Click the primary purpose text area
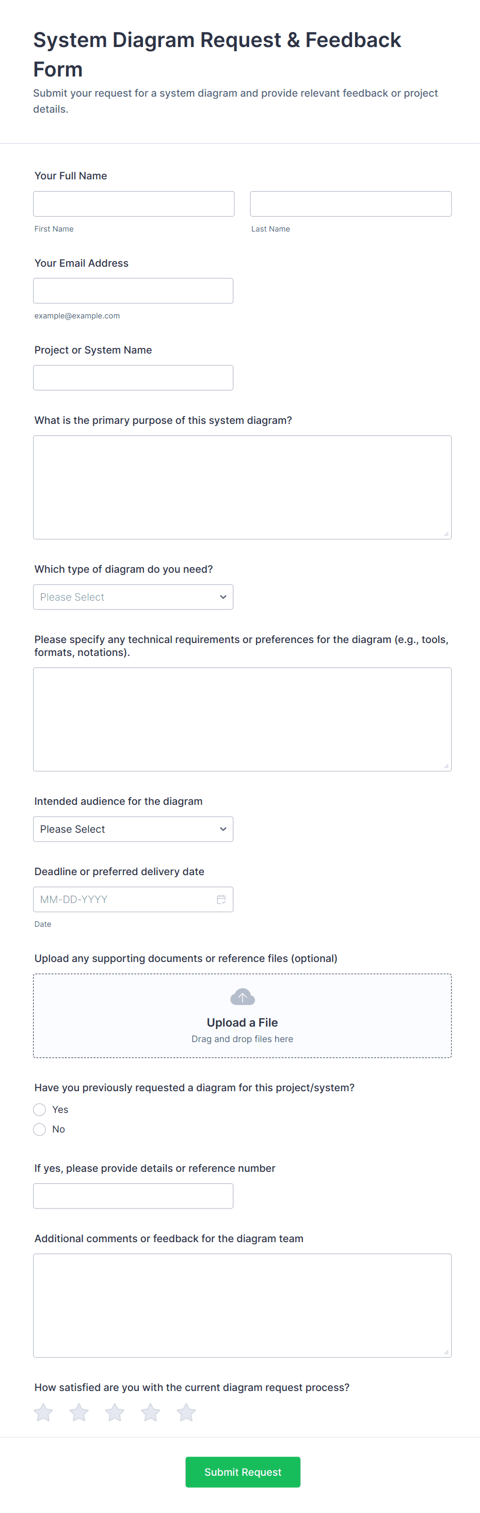480x1513 pixels. (x=243, y=487)
